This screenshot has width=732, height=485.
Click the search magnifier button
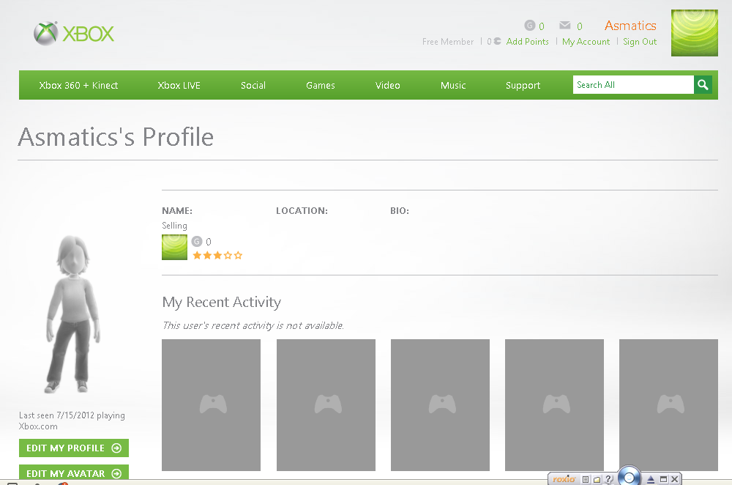(703, 84)
